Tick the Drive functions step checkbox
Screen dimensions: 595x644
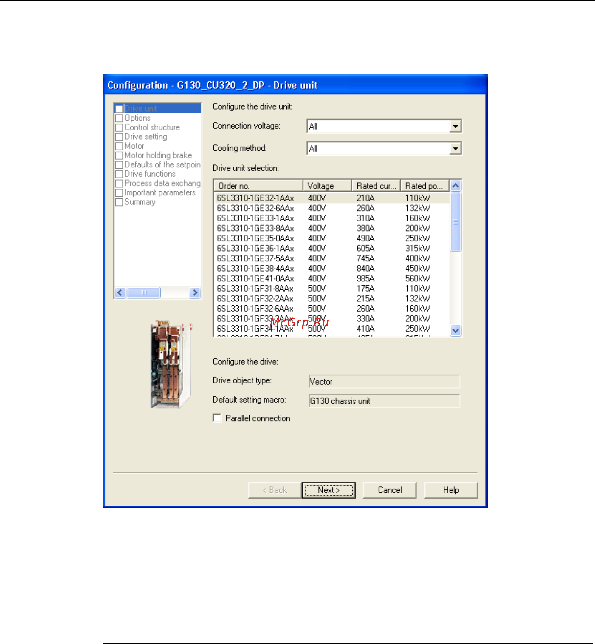[119, 174]
